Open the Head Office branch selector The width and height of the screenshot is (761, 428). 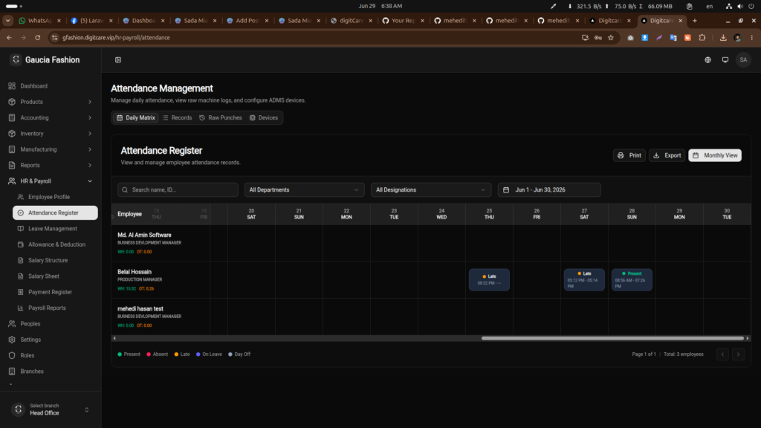click(51, 409)
